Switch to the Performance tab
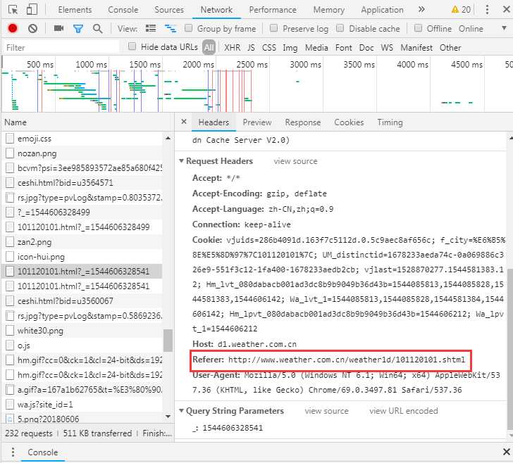 273,10
